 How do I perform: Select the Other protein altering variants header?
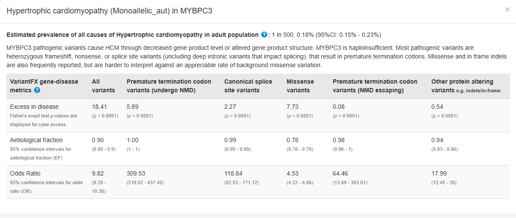click(462, 86)
